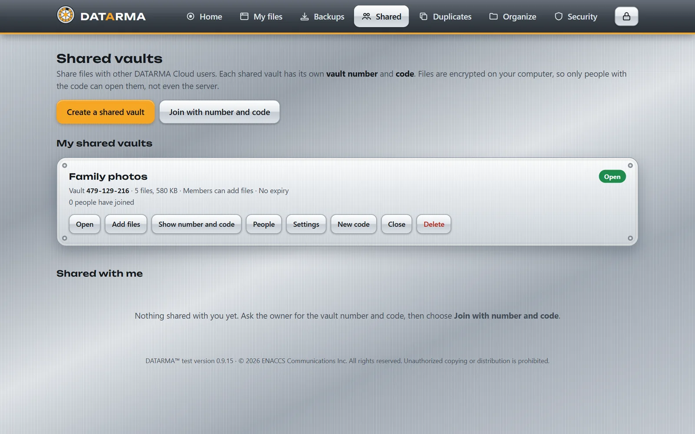Navigate to the Organize tab
The image size is (695, 434).
coord(513,16)
